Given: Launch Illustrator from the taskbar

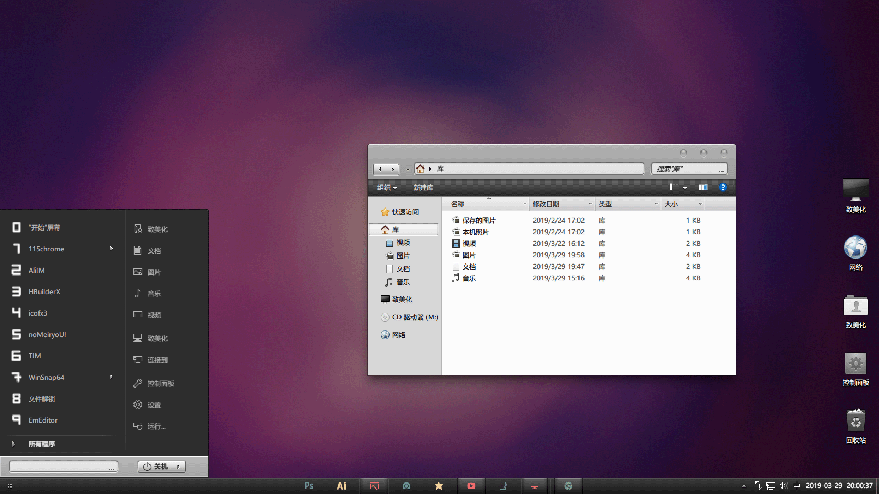Looking at the screenshot, I should [341, 486].
